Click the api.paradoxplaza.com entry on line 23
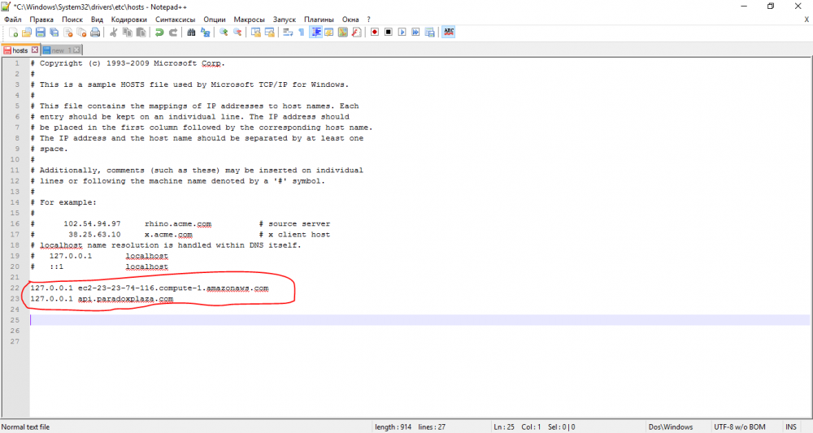The height and width of the screenshot is (433, 813). pyautogui.click(x=125, y=299)
